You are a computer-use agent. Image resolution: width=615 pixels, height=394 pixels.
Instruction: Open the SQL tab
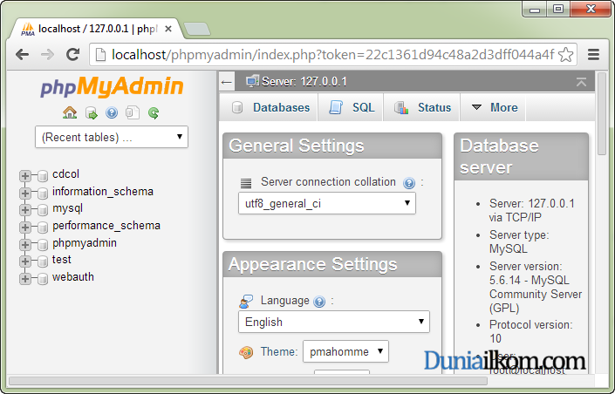point(352,107)
